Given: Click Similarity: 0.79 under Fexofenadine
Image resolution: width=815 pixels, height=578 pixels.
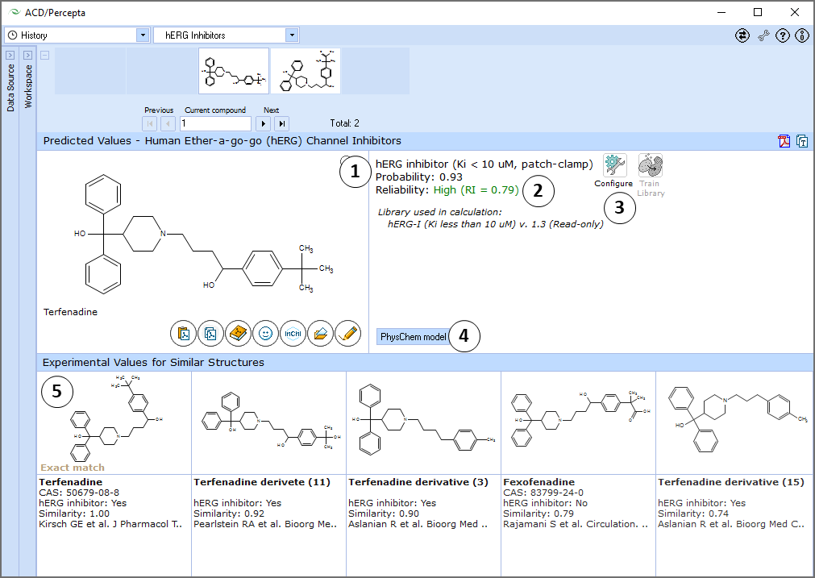Looking at the screenshot, I should click(538, 514).
